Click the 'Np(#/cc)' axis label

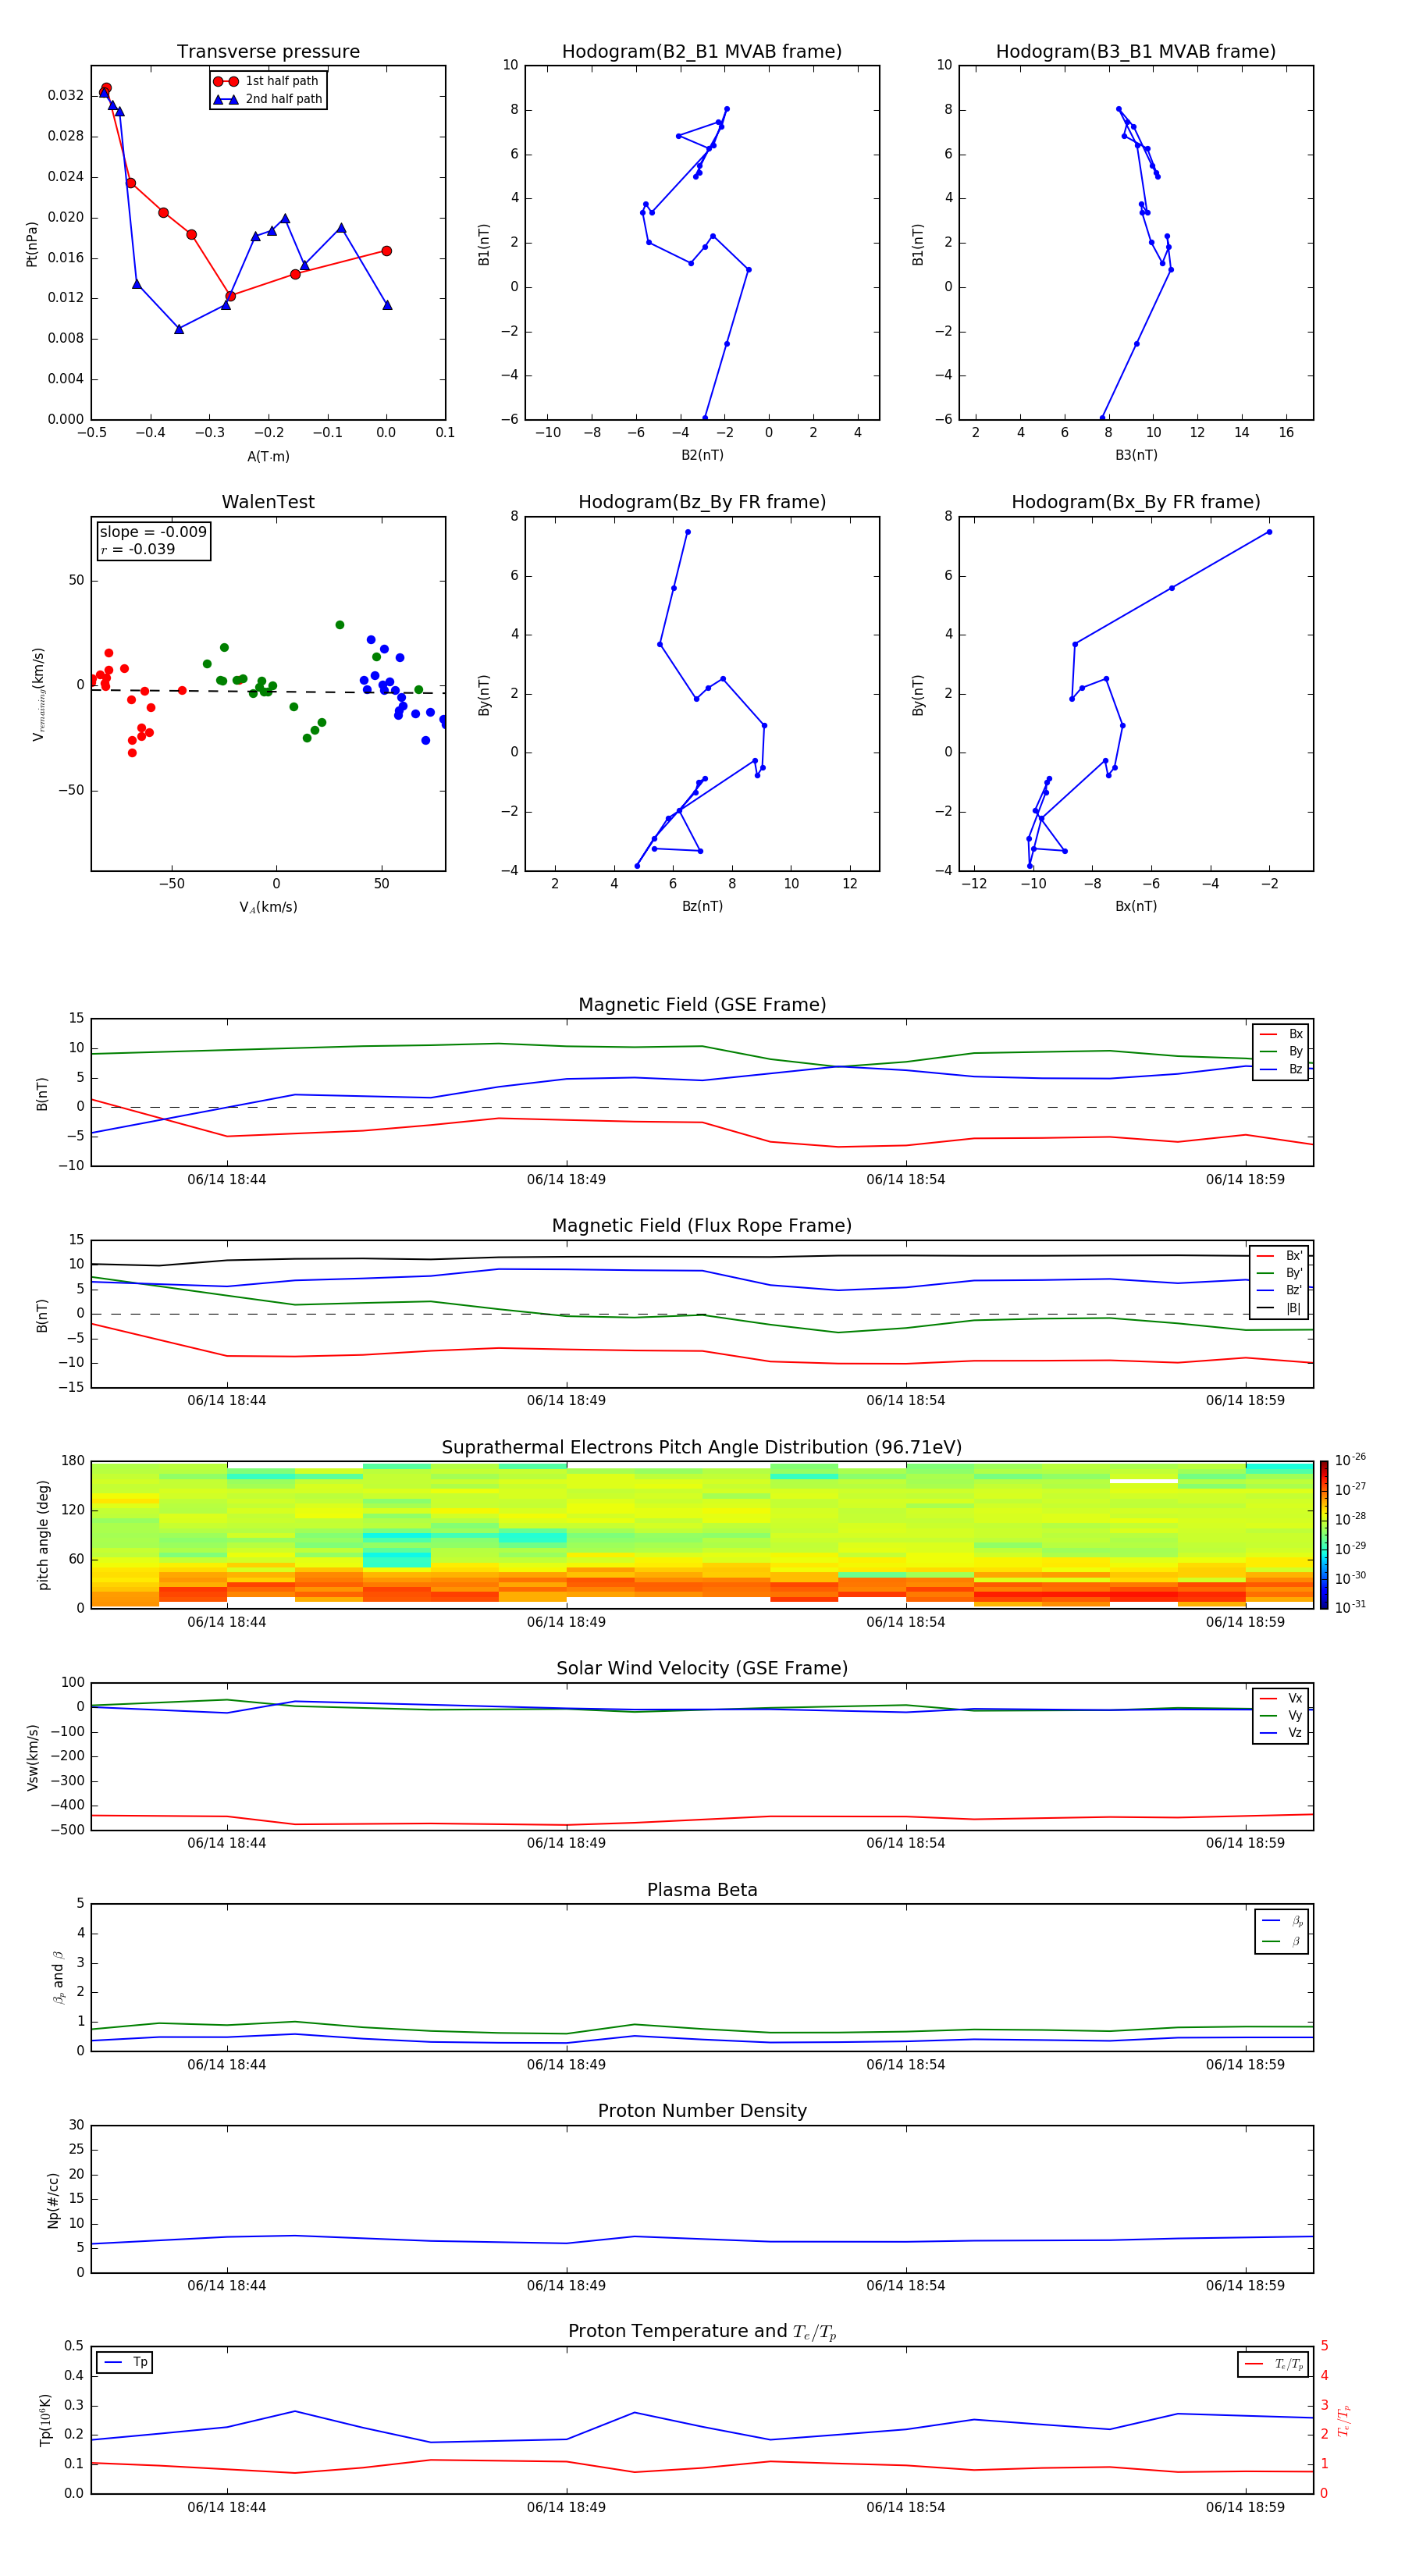(x=53, y=2200)
